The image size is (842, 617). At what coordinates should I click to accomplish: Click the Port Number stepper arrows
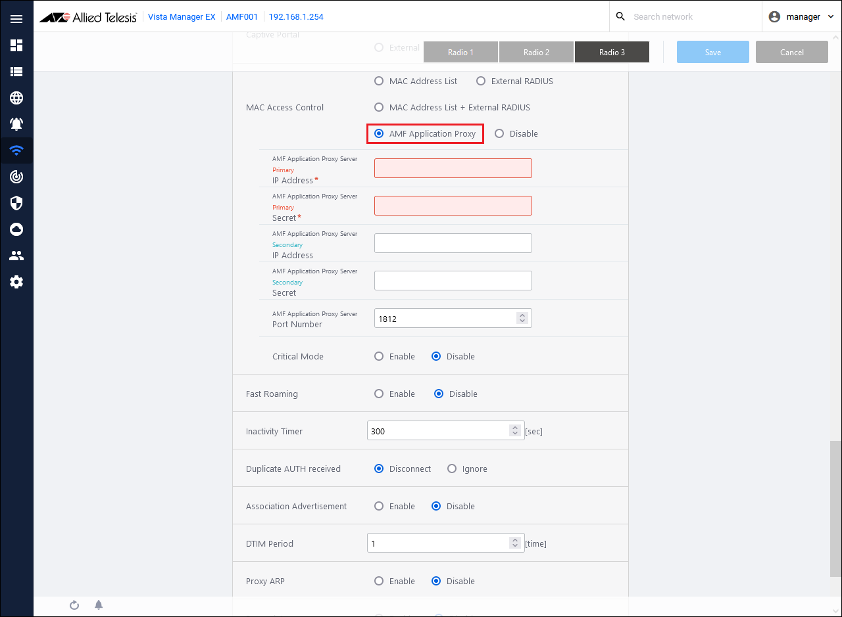click(522, 318)
